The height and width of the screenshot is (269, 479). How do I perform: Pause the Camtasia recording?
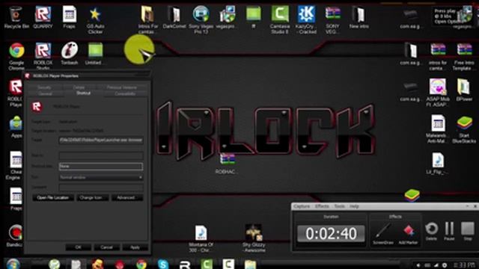(x=449, y=231)
